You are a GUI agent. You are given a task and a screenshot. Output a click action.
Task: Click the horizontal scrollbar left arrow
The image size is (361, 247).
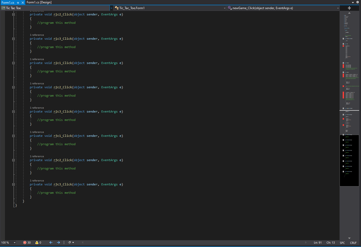pos(83,243)
